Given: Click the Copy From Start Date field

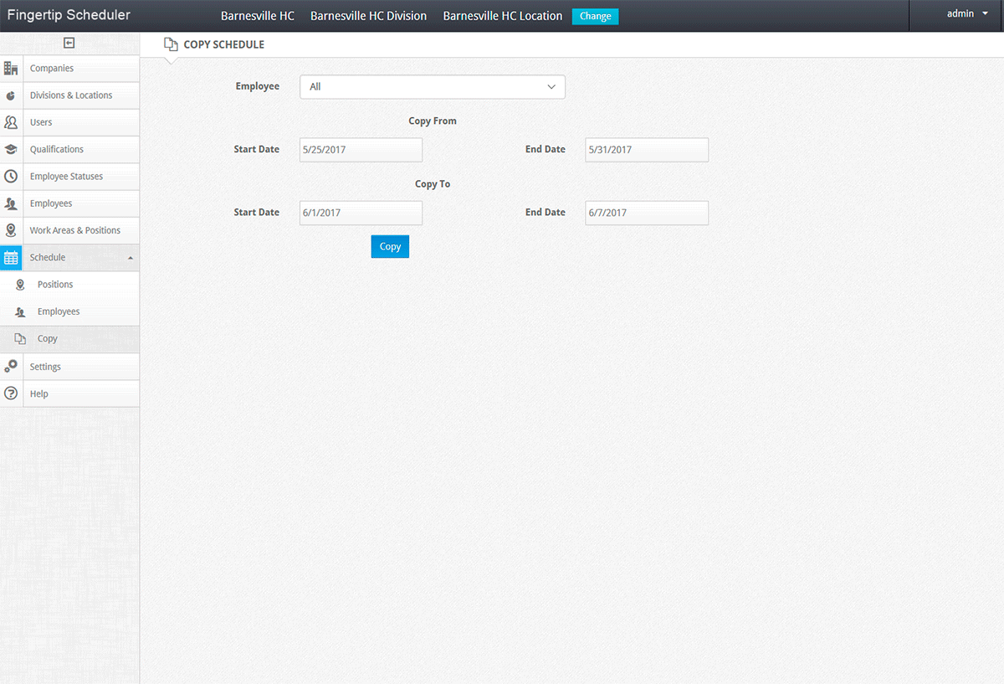Looking at the screenshot, I should click(361, 150).
